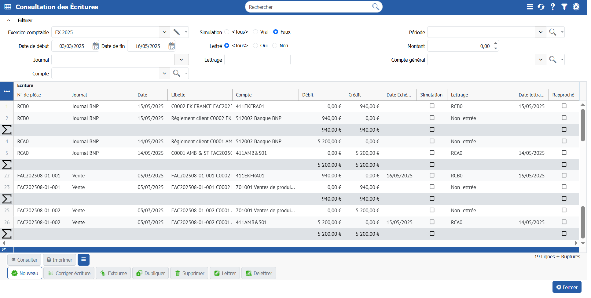Sort by the Débit column header
Screen dimensions: 591x298
pos(308,95)
